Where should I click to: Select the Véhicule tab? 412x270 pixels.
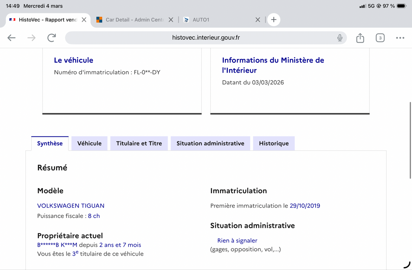tap(89, 143)
